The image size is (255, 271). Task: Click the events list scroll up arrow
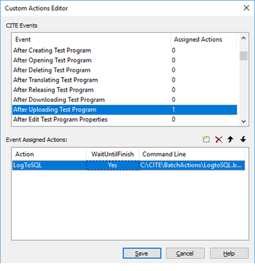(x=244, y=38)
